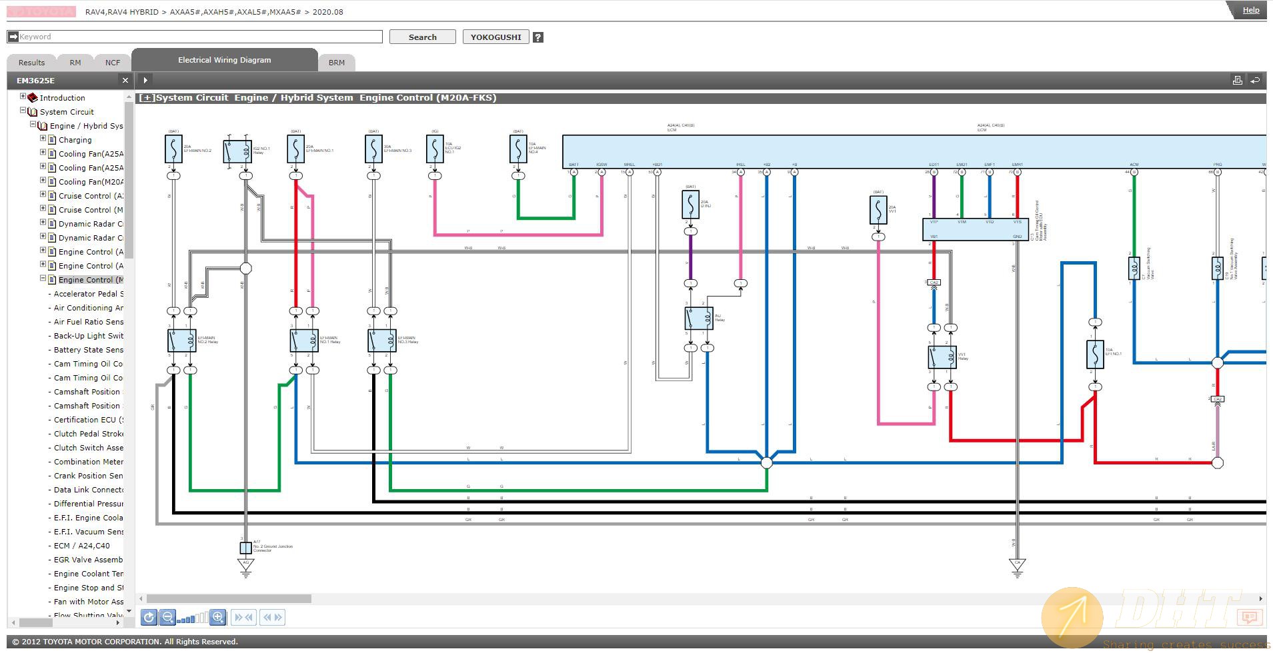This screenshot has height=653, width=1273.
Task: Open EGR Valve Assemb item
Action: click(88, 560)
